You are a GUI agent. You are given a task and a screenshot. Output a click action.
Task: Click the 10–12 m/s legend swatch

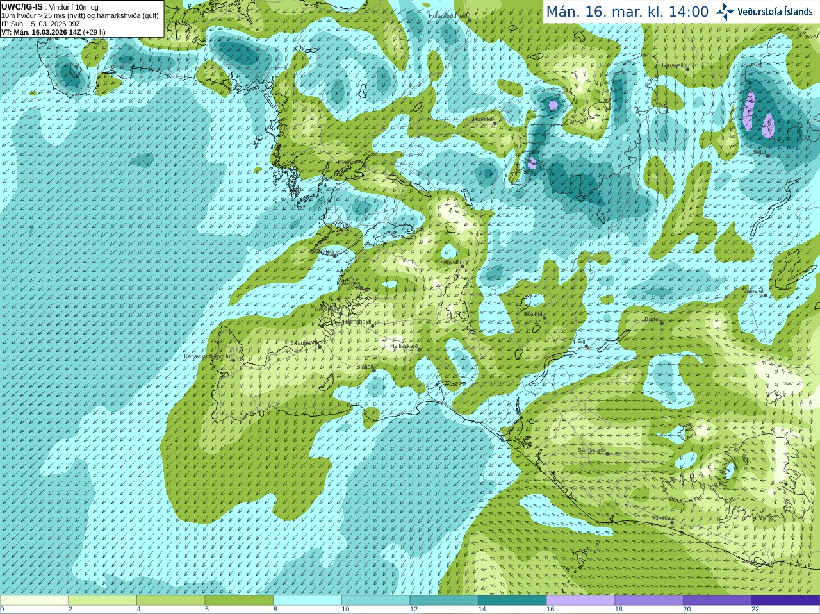pos(375,601)
